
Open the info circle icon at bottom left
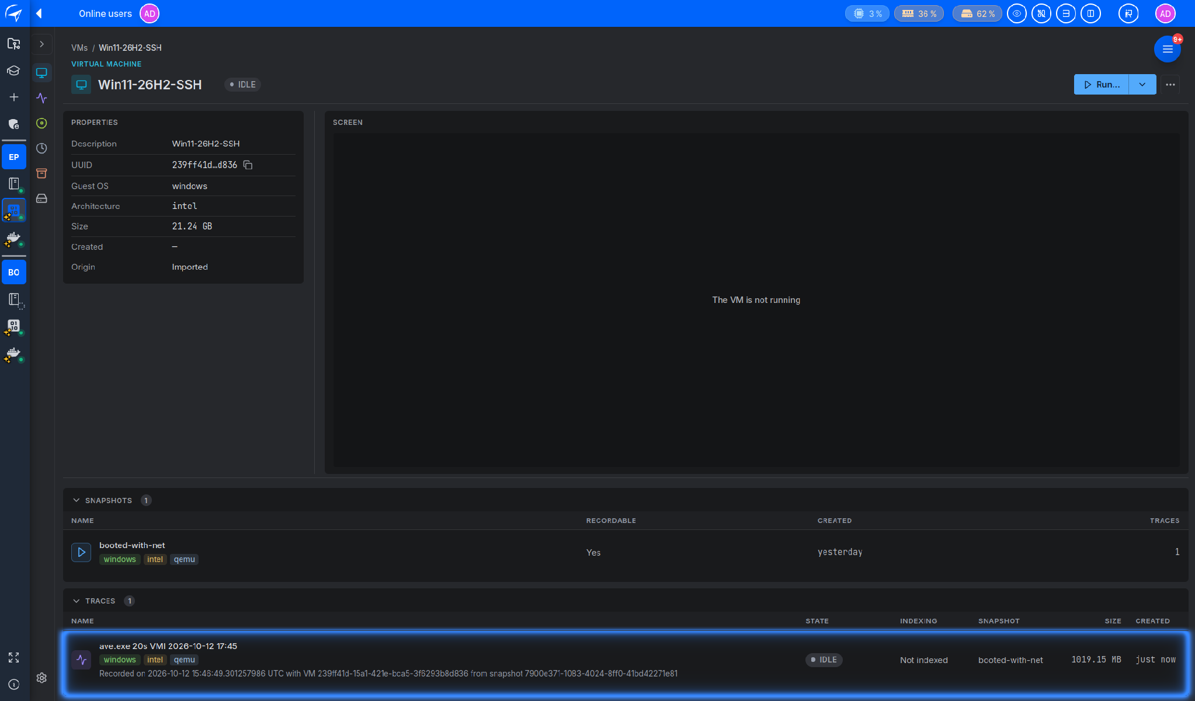click(13, 684)
